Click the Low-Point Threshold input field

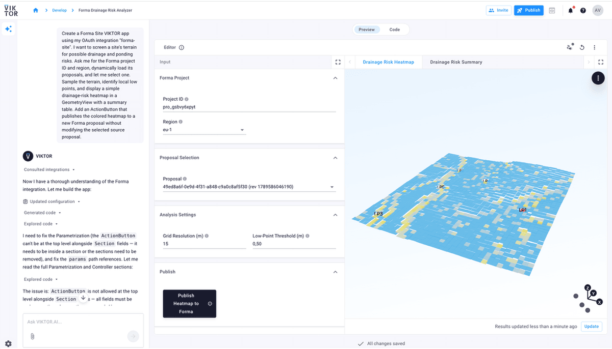click(x=294, y=244)
